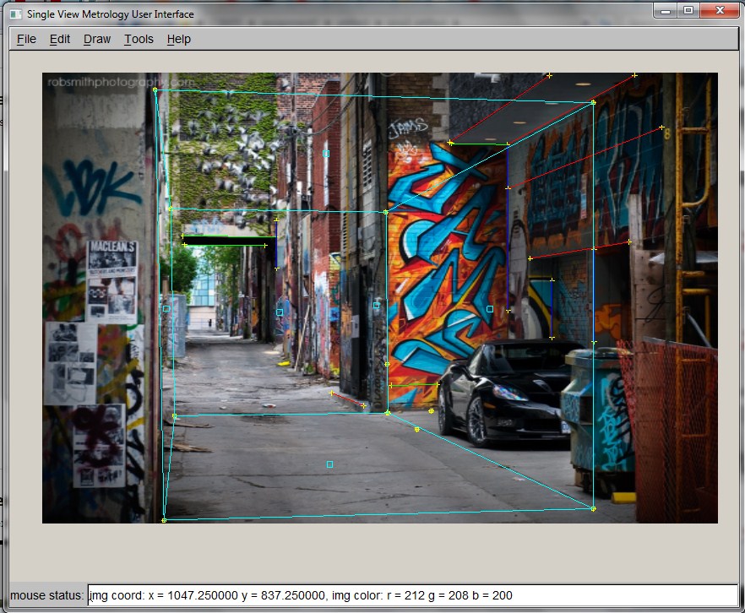Open the Draw menu
The height and width of the screenshot is (613, 745).
coord(97,40)
